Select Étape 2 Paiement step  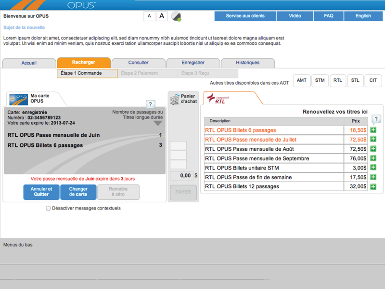click(148, 73)
